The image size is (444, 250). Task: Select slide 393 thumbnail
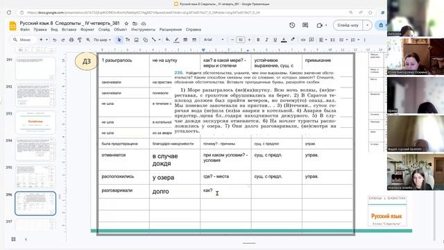(x=35, y=122)
